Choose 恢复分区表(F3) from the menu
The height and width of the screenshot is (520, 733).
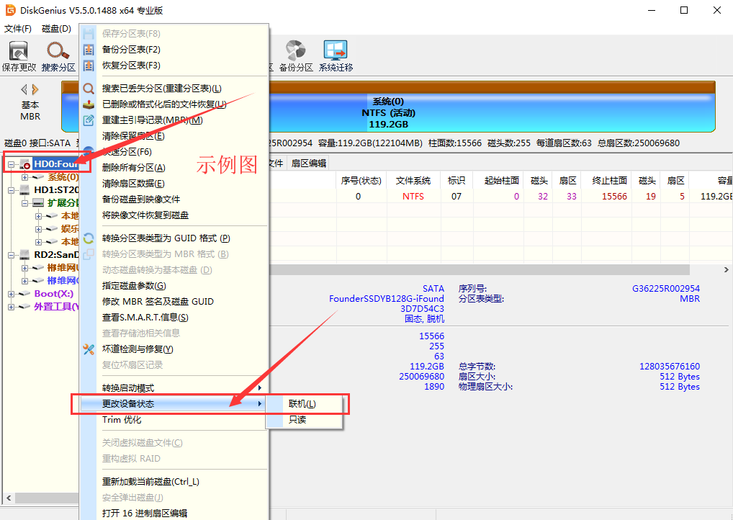131,66
